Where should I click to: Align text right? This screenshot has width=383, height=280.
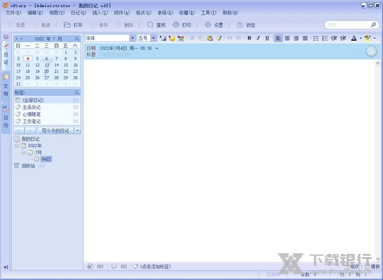[x=296, y=38]
